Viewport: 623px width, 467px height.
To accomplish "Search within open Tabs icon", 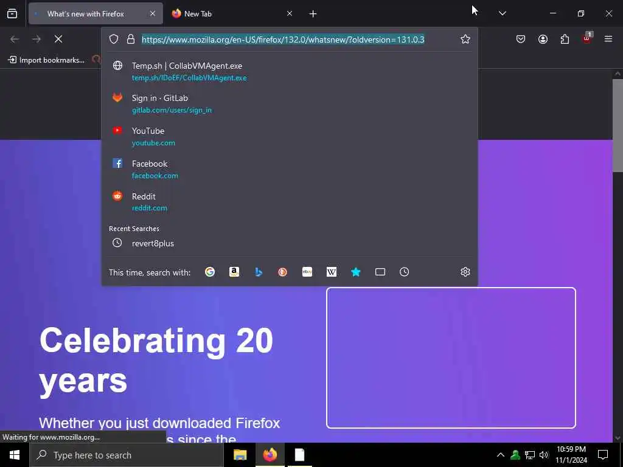I will click(380, 272).
